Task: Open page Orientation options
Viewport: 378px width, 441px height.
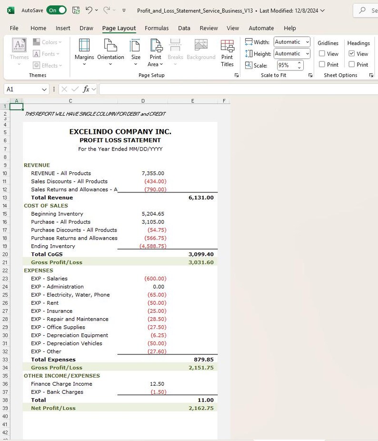Action: click(110, 52)
